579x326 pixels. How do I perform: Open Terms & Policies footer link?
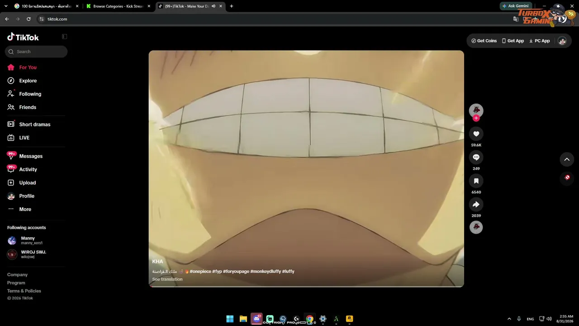24,291
